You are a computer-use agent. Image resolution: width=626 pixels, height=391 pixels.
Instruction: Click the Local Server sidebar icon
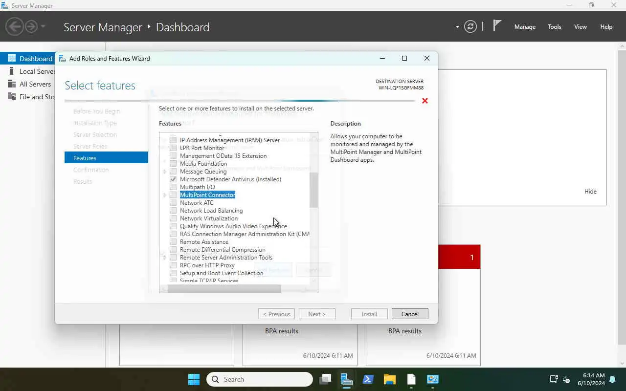[12, 71]
